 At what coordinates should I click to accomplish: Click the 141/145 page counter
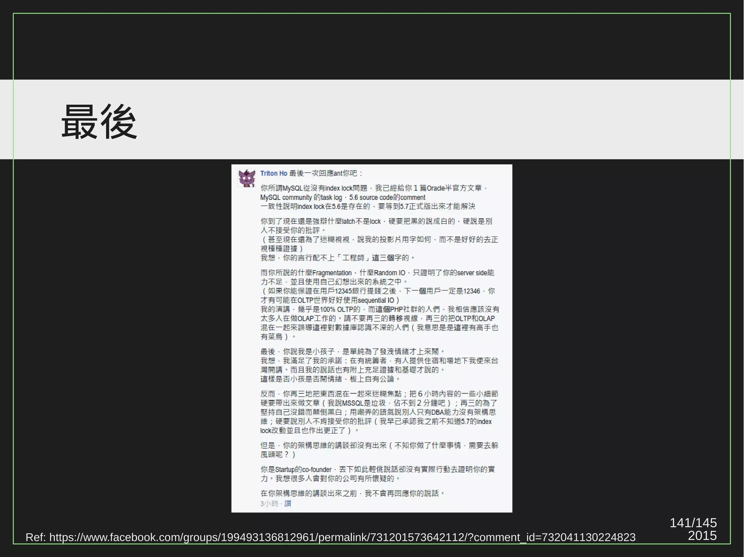pos(693,523)
